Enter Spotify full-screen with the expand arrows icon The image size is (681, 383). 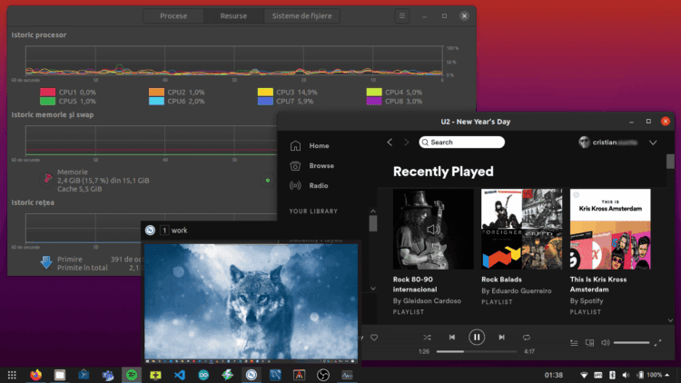[658, 343]
